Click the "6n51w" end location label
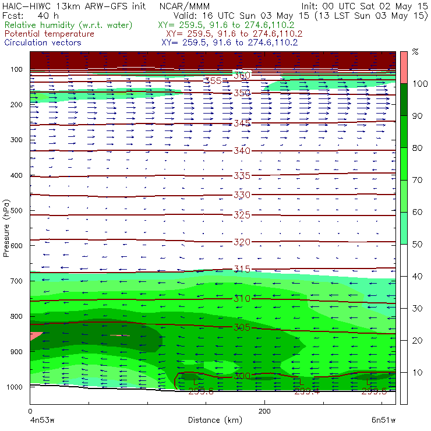Screen dimensions: 431x431 383,420
